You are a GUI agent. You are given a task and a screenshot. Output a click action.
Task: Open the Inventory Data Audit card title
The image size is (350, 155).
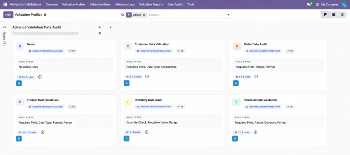click(148, 100)
